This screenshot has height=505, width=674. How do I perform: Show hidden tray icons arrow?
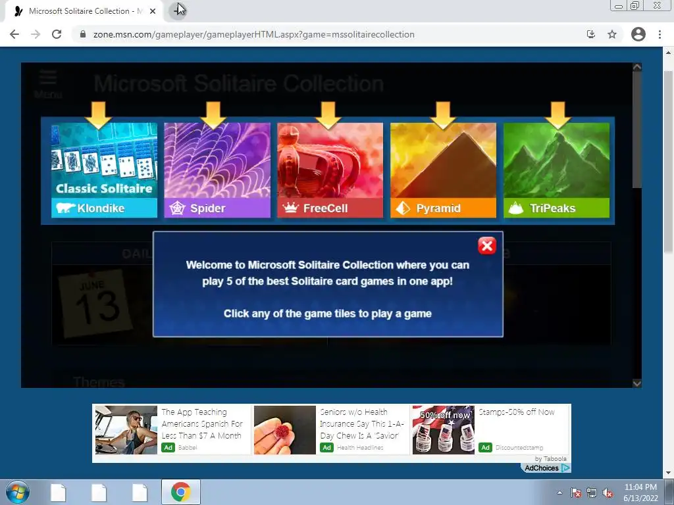(559, 493)
